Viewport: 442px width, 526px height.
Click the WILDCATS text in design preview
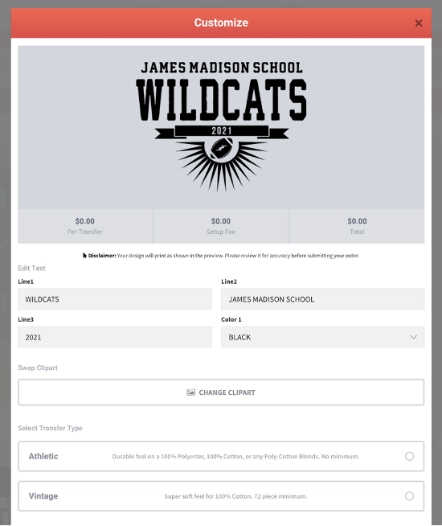coord(221,100)
